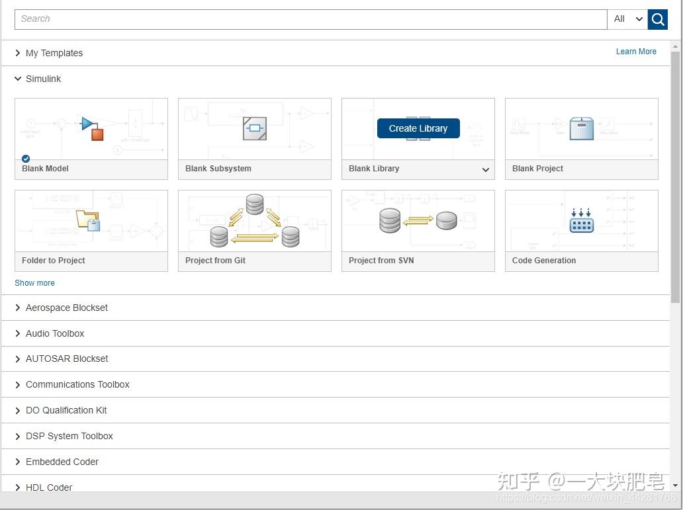Image resolution: width=683 pixels, height=510 pixels.
Task: Click the Blank Project label
Action: pos(537,169)
